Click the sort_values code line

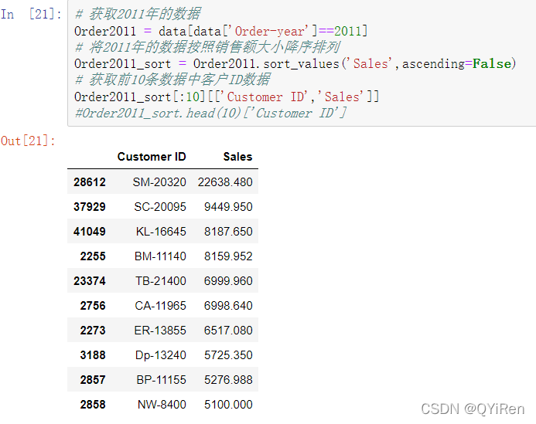[295, 64]
